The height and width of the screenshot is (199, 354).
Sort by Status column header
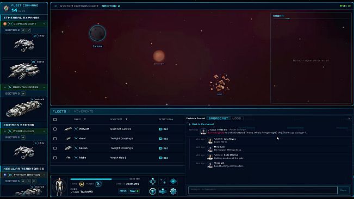pyautogui.click(x=166, y=120)
